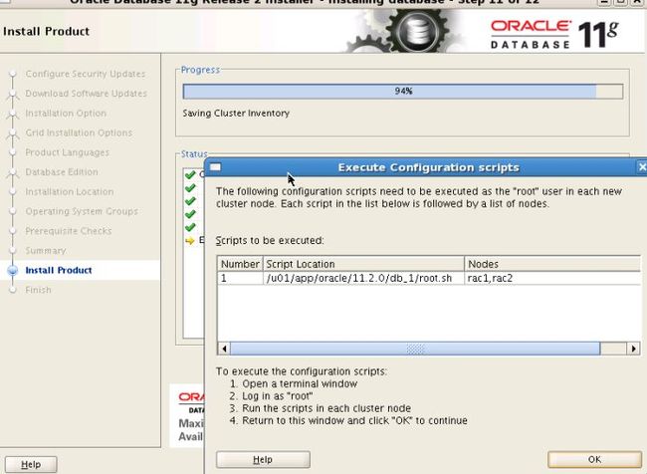647x474 pixels.
Task: Select Configure Security Updates step
Action: tap(86, 74)
